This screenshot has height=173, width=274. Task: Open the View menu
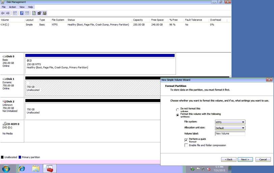click(22, 7)
